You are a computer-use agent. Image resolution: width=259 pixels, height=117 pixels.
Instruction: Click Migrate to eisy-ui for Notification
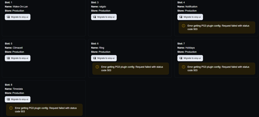190,17
